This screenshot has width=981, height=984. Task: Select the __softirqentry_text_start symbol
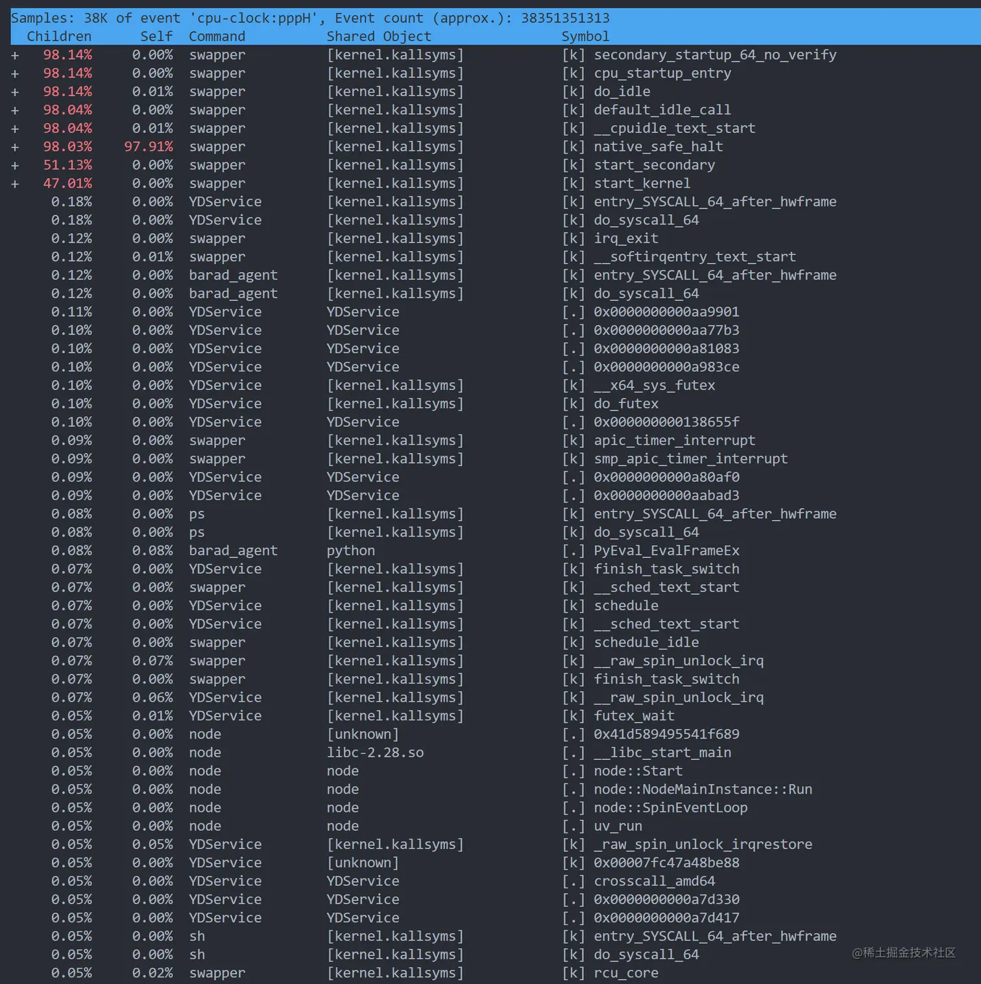pyautogui.click(x=695, y=257)
